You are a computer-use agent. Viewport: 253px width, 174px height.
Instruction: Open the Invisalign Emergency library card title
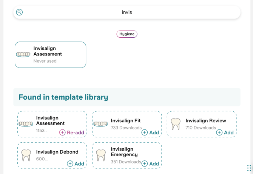click(x=124, y=152)
